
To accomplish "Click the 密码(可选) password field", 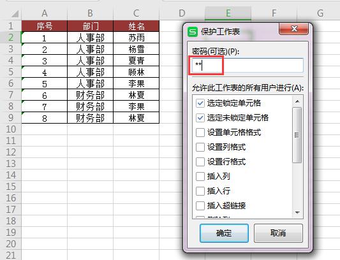I will click(248, 65).
